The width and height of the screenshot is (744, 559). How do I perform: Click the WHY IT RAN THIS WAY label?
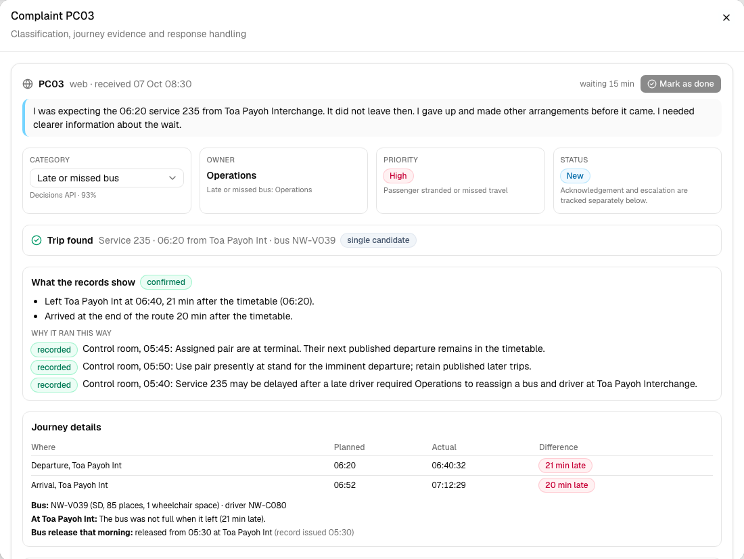(71, 333)
